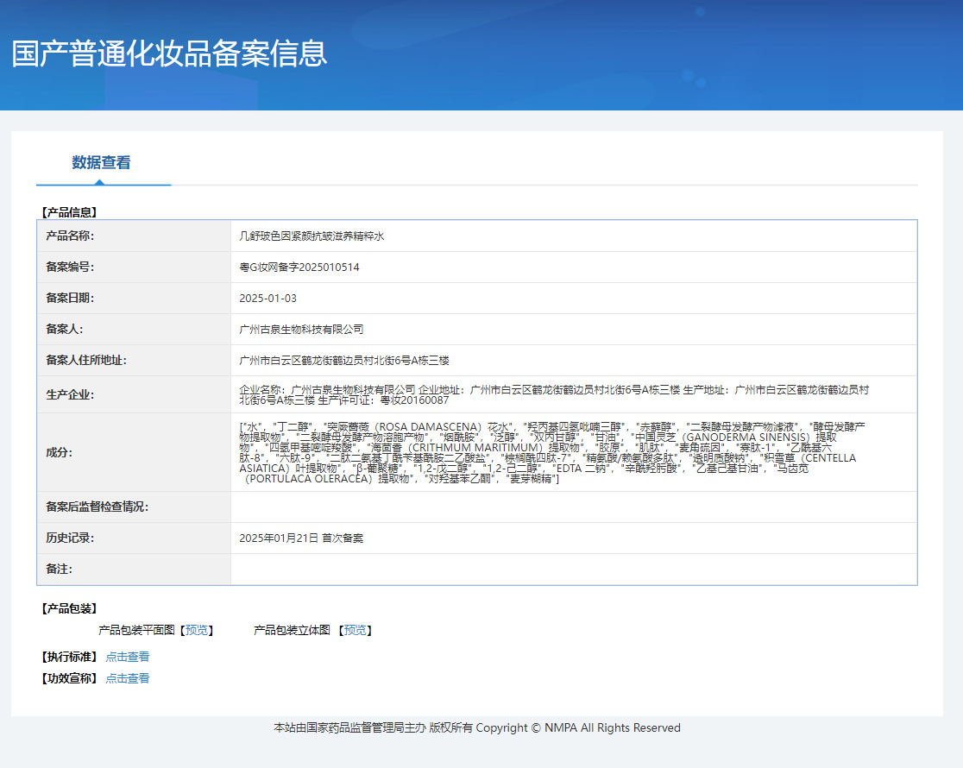963x768 pixels.
Task: Click the 成分 row label
Action: coord(59,453)
